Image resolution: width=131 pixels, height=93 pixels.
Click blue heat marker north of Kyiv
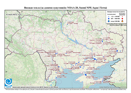(x=67, y=25)
